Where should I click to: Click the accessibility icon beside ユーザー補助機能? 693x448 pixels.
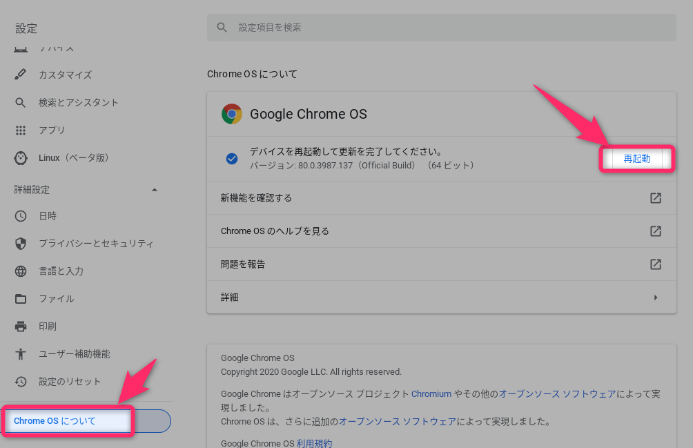click(x=20, y=354)
